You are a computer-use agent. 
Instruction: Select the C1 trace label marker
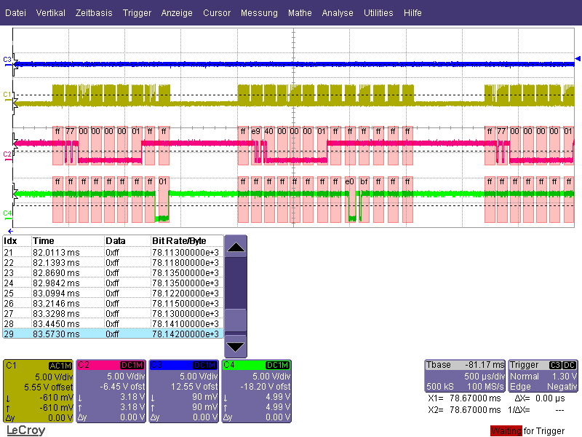tap(7, 95)
